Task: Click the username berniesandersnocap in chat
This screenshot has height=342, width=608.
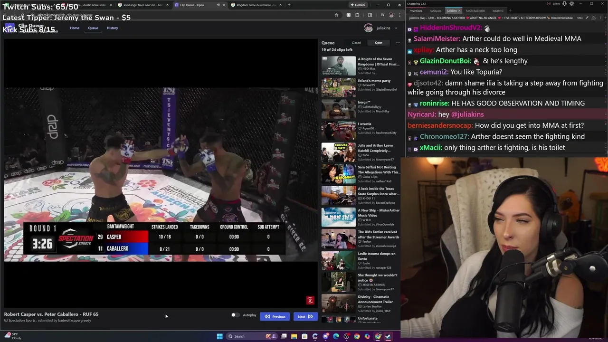Action: (440, 125)
